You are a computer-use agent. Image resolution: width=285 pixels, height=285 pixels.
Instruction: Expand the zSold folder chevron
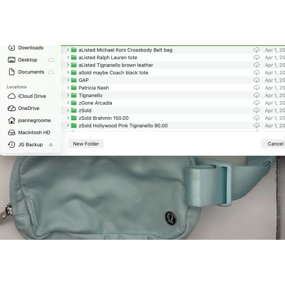tap(68, 110)
